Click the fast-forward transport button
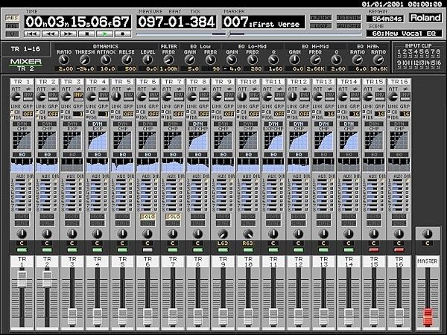447x335 pixels. [x=69, y=34]
